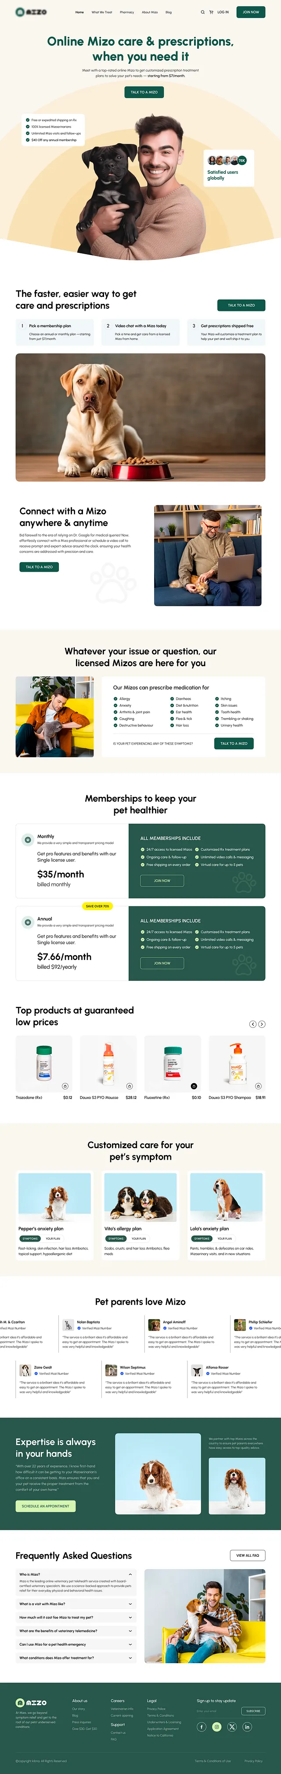Switch to Your Plan on Pepper's anxiety plan
This screenshot has width=281, height=1774.
(53, 1238)
